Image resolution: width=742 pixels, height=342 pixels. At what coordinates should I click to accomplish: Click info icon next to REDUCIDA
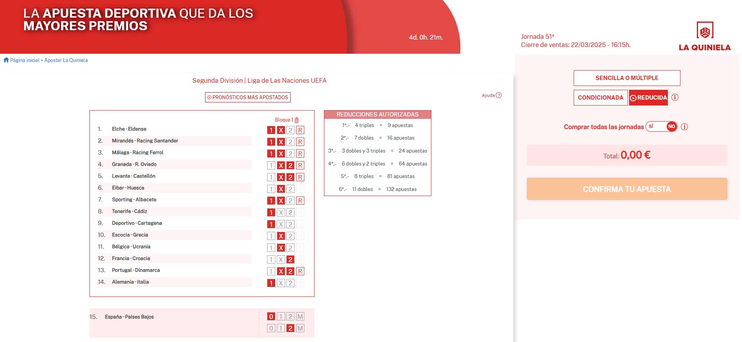(675, 97)
